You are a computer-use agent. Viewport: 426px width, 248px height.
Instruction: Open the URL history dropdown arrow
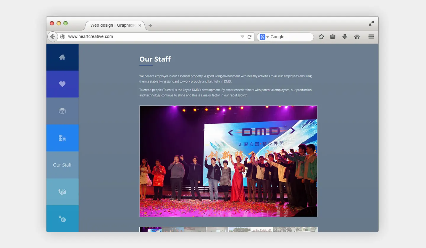tap(242, 37)
